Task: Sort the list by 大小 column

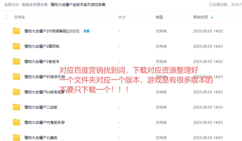Action: (122, 17)
